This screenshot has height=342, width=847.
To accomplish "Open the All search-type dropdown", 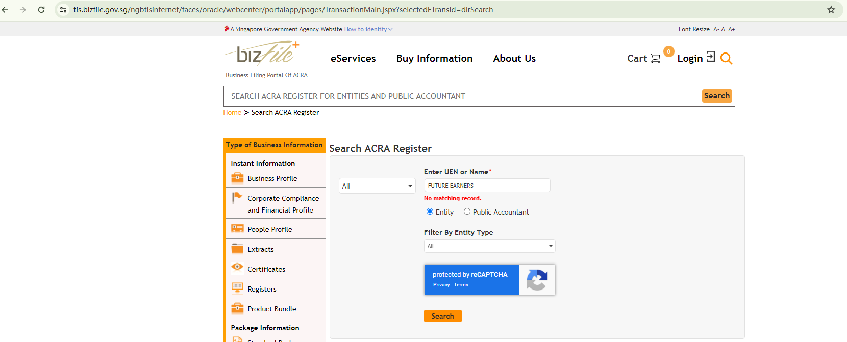I will point(377,186).
